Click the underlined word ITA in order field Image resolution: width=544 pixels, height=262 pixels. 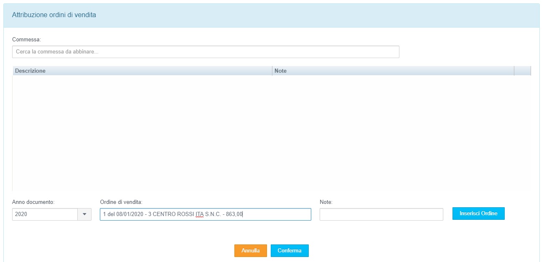[x=199, y=214]
